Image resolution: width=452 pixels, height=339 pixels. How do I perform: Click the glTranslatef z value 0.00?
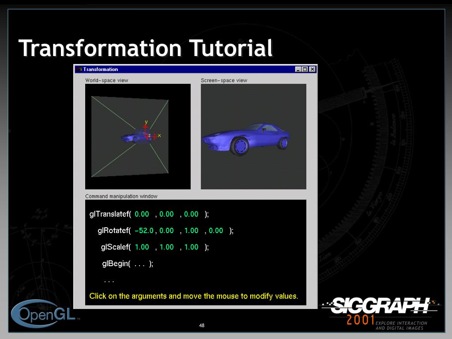tap(192, 214)
